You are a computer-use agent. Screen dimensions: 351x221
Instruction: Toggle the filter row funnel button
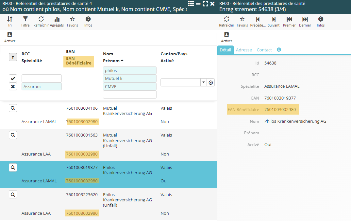(x=13, y=57)
